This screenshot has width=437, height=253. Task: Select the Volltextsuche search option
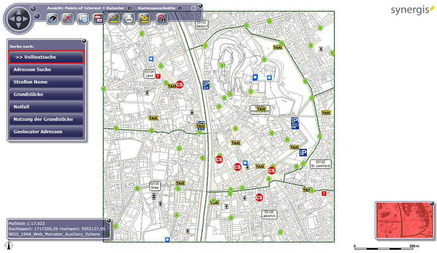pyautogui.click(x=46, y=57)
